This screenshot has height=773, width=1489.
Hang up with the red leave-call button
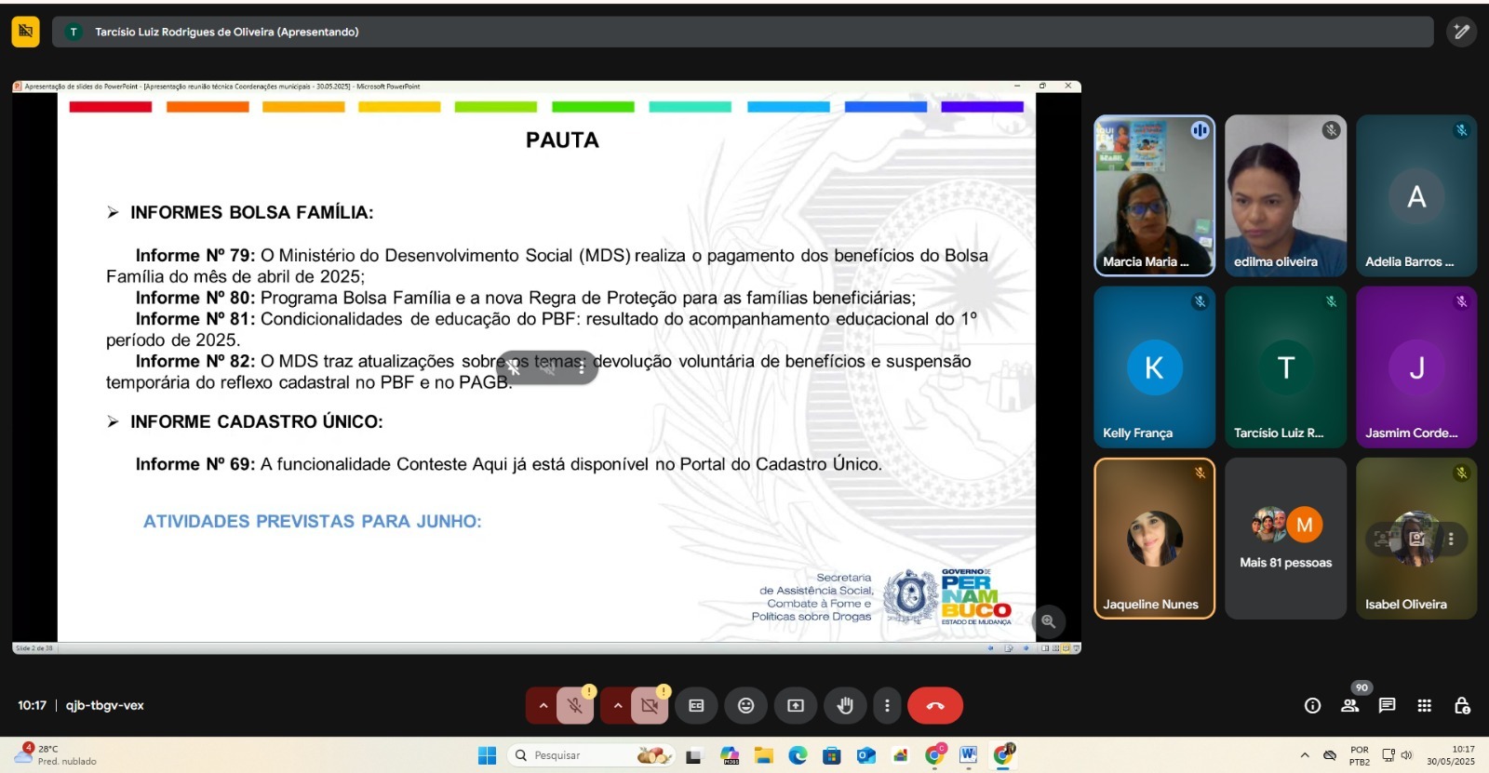934,706
